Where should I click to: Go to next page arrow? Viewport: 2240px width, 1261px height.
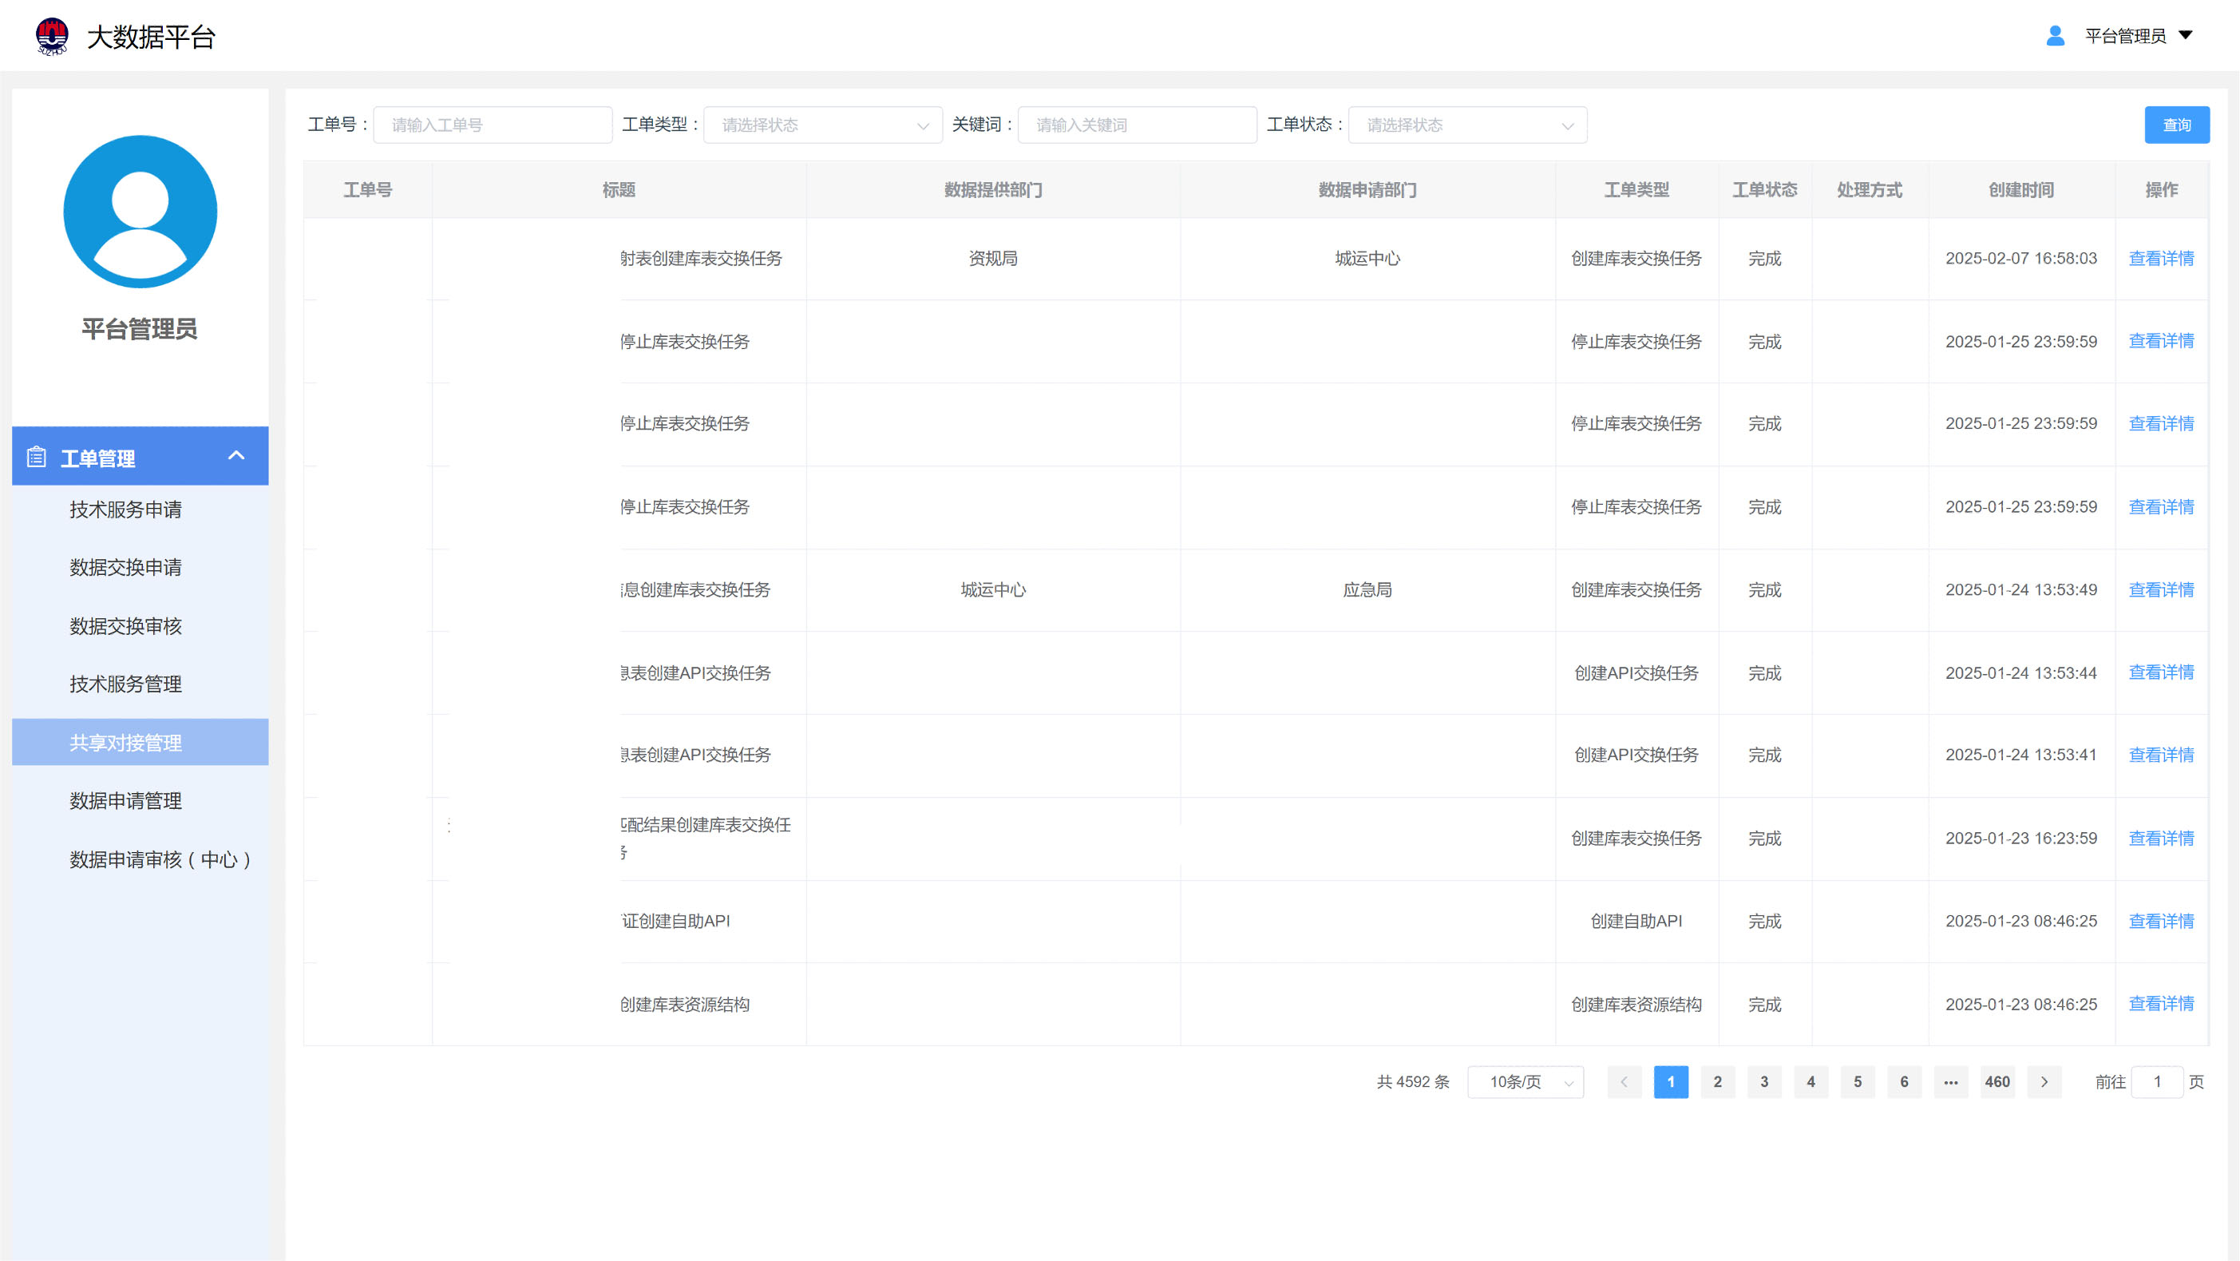click(2044, 1082)
